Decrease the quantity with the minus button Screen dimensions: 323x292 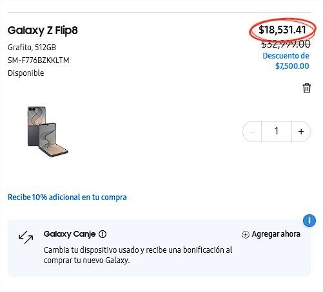(x=252, y=131)
